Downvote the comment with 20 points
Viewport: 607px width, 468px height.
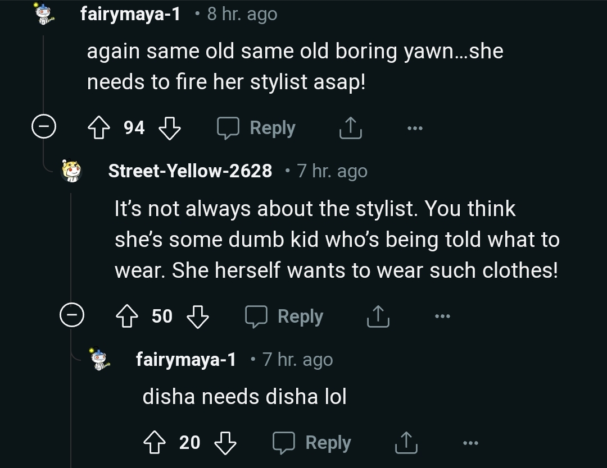226,442
